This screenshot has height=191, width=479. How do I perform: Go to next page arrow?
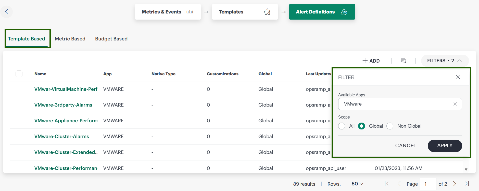[x=455, y=184]
